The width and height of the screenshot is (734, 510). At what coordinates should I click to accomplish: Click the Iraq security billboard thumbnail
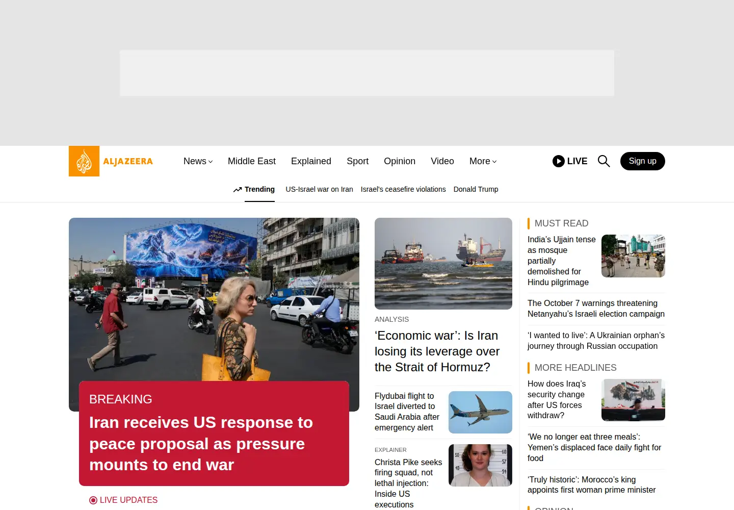tap(633, 400)
